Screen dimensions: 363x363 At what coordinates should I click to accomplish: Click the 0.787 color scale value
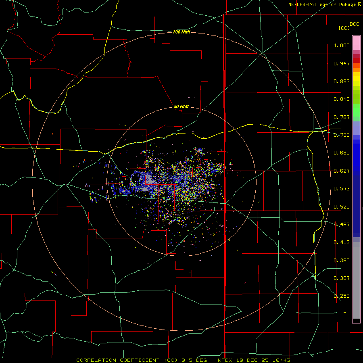tap(342, 117)
